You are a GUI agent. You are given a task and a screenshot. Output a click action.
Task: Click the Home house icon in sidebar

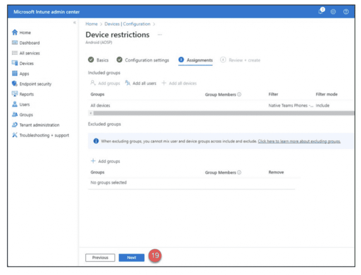tap(15, 32)
